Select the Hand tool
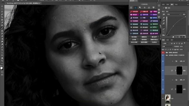Image resolution: width=189 pixels, height=106 pixels. pos(2,58)
